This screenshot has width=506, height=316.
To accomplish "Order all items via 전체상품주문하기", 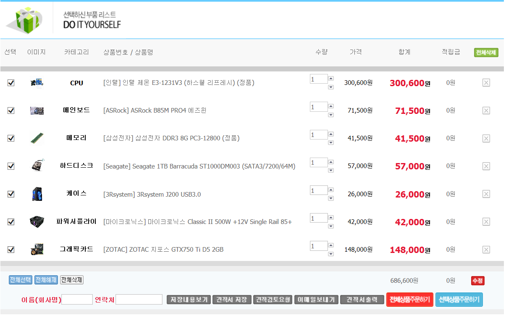I will pos(409,300).
